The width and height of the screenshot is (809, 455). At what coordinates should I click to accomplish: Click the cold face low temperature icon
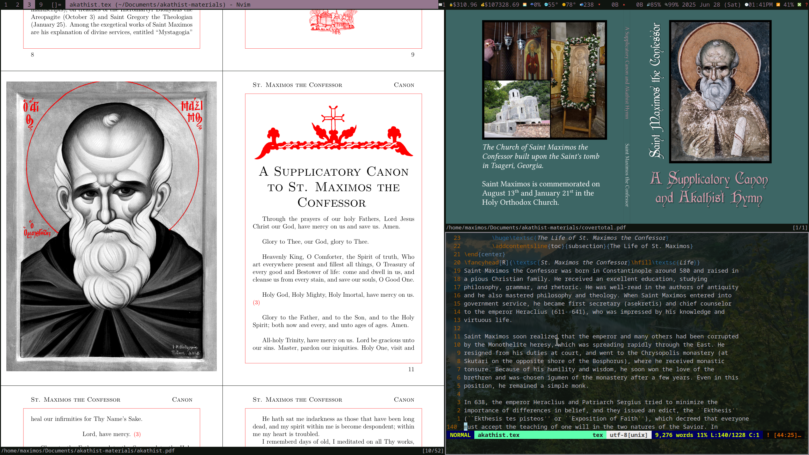click(546, 4)
